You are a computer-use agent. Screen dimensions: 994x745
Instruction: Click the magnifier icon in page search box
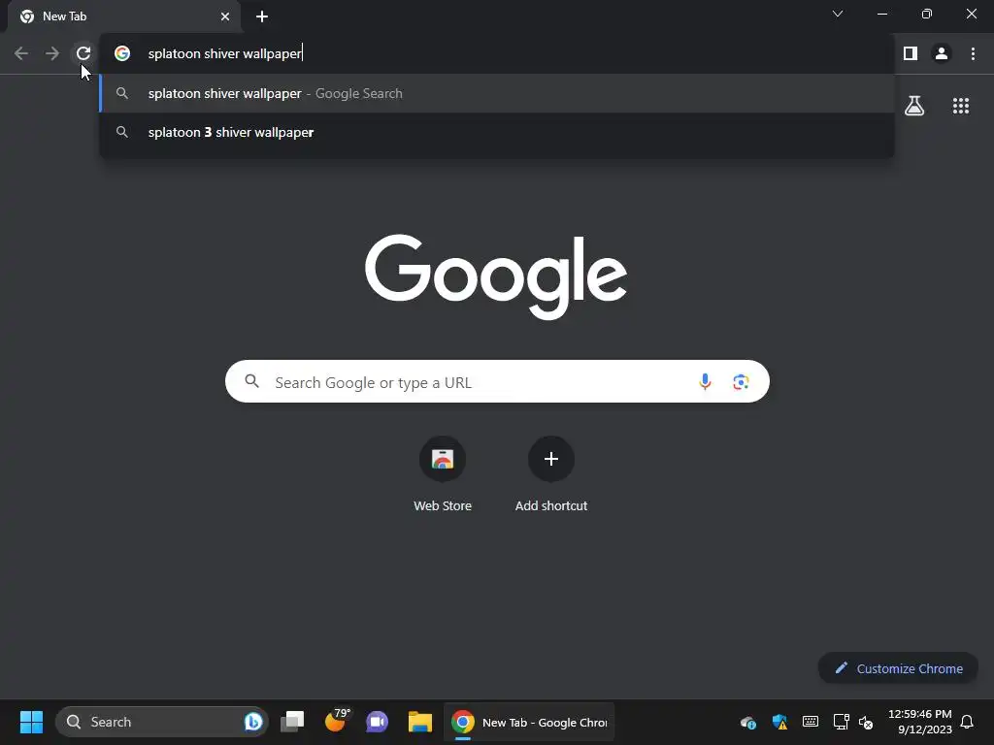(x=251, y=380)
